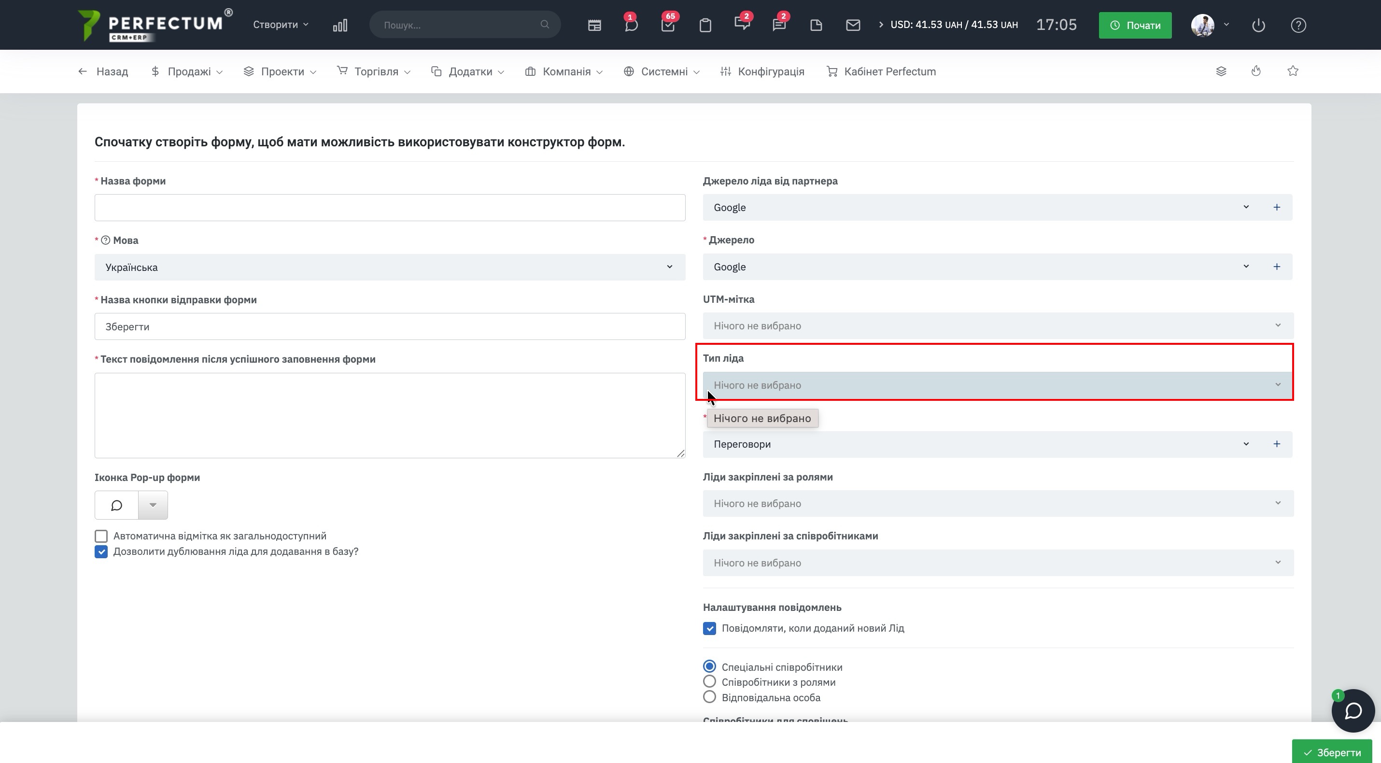Click the power logout icon
The image size is (1381, 763).
[1258, 25]
